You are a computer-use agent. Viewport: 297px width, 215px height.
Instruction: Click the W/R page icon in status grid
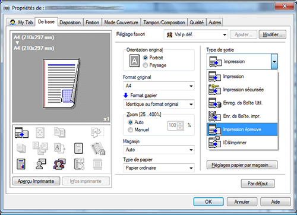[78, 148]
